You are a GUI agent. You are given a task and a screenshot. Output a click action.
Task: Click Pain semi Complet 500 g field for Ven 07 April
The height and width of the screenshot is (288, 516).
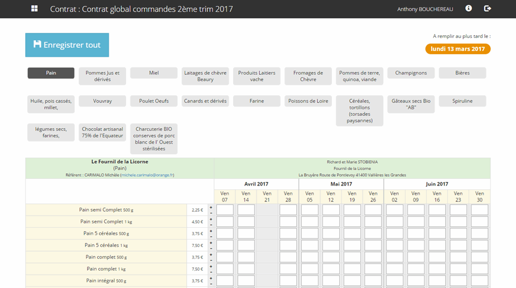coord(225,210)
